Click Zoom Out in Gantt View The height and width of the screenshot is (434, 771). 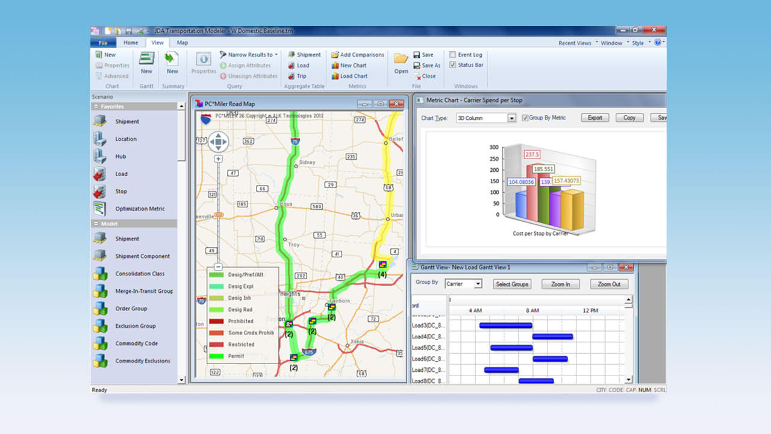pyautogui.click(x=609, y=284)
